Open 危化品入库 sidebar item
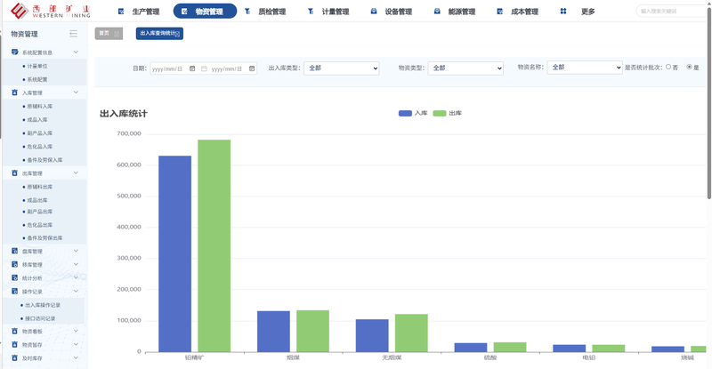 39,146
